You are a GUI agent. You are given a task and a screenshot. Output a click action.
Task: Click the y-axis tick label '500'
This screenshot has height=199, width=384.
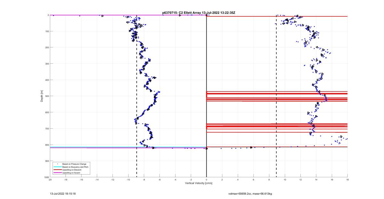(x=47, y=96)
